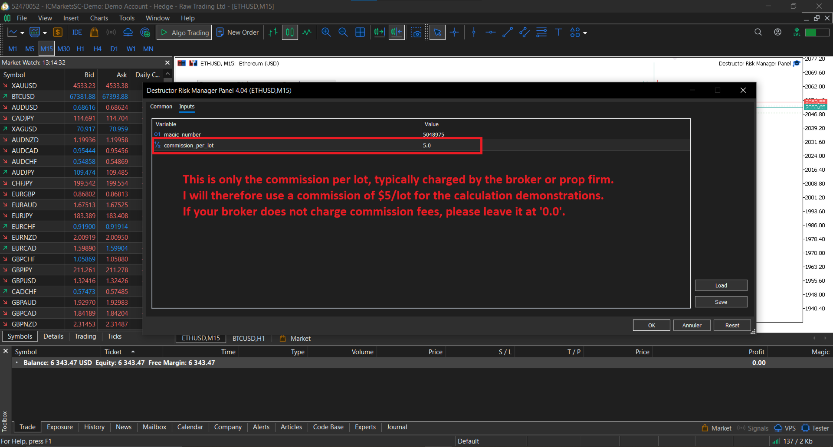The image size is (833, 447).
Task: Switch chart to bar chart mode
Action: click(272, 33)
